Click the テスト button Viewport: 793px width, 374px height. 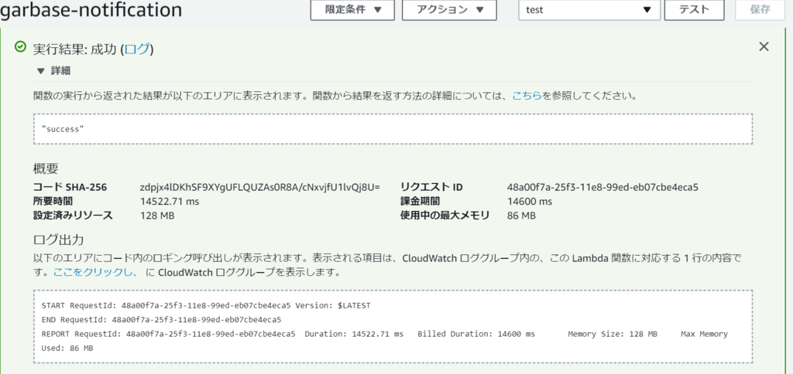pyautogui.click(x=694, y=10)
